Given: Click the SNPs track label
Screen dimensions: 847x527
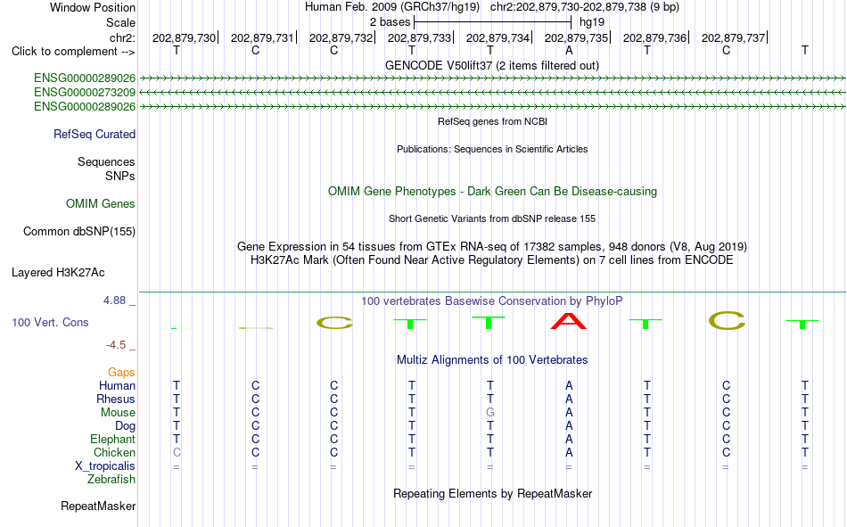Looking at the screenshot, I should (120, 177).
